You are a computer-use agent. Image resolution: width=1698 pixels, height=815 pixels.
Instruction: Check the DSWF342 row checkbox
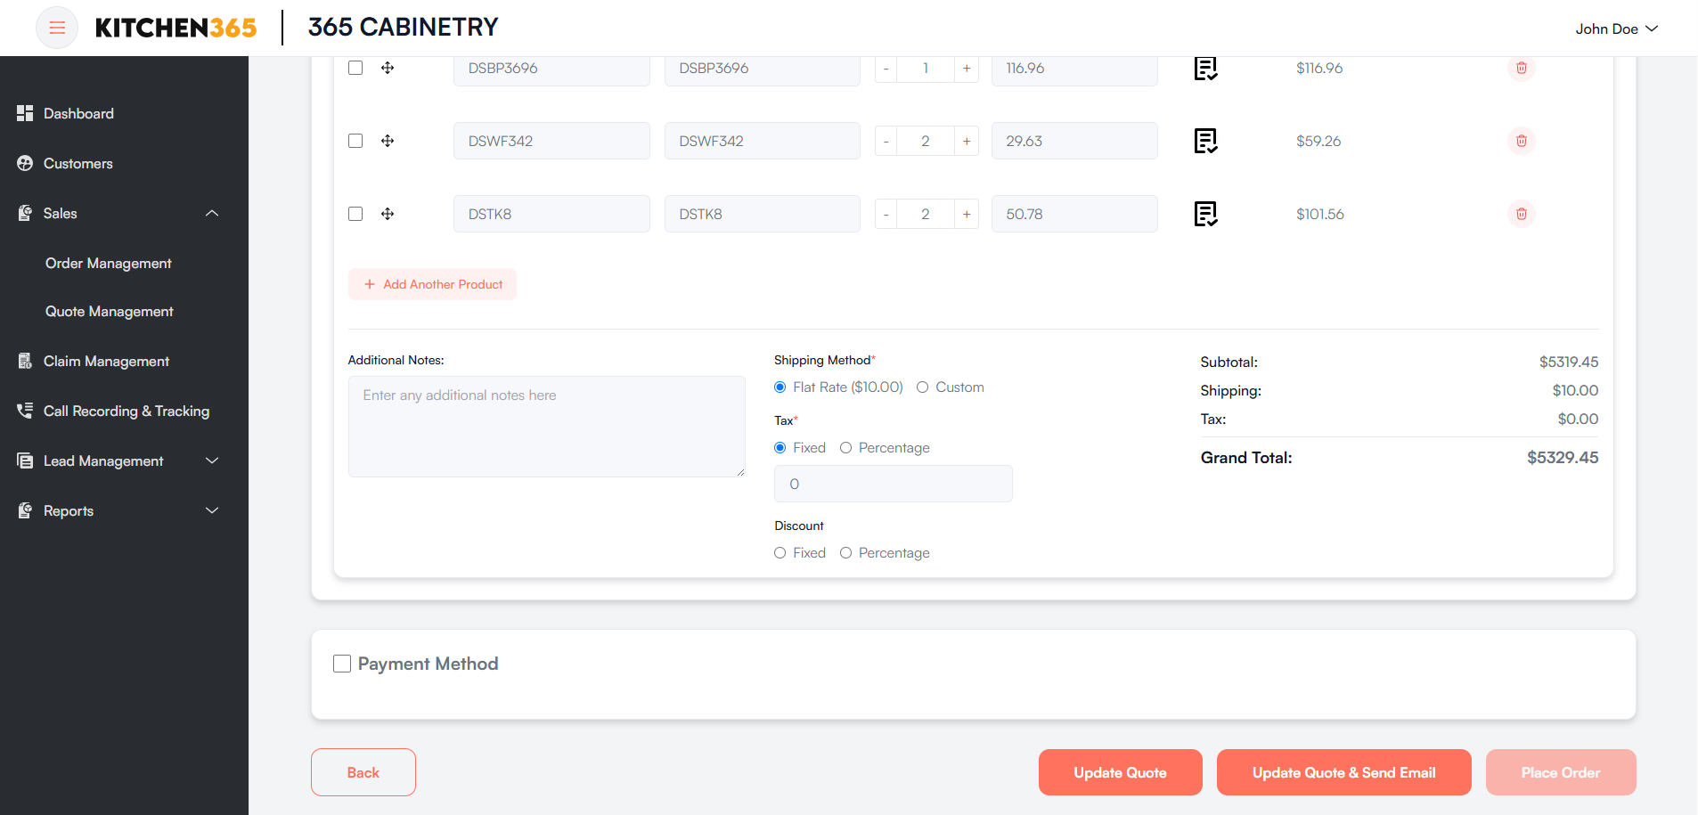tap(355, 141)
